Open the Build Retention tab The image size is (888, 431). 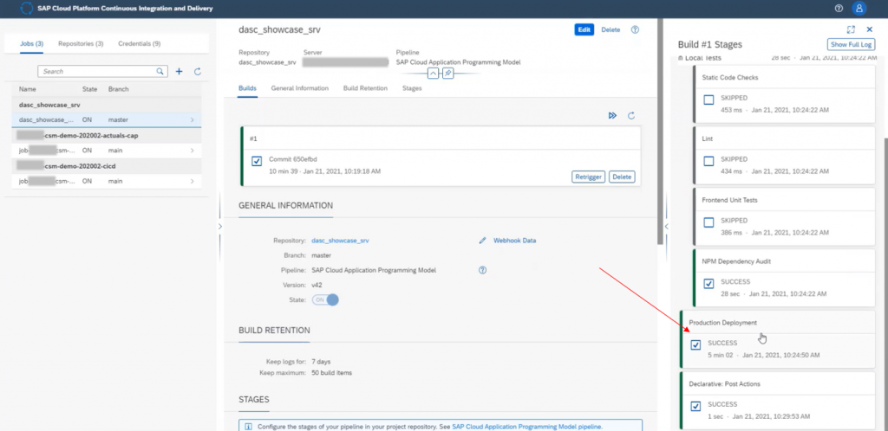tap(365, 88)
